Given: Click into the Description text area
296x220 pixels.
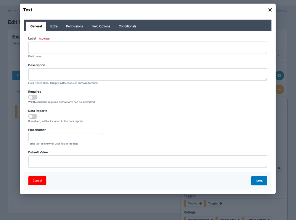Looking at the screenshot, I should (148, 74).
